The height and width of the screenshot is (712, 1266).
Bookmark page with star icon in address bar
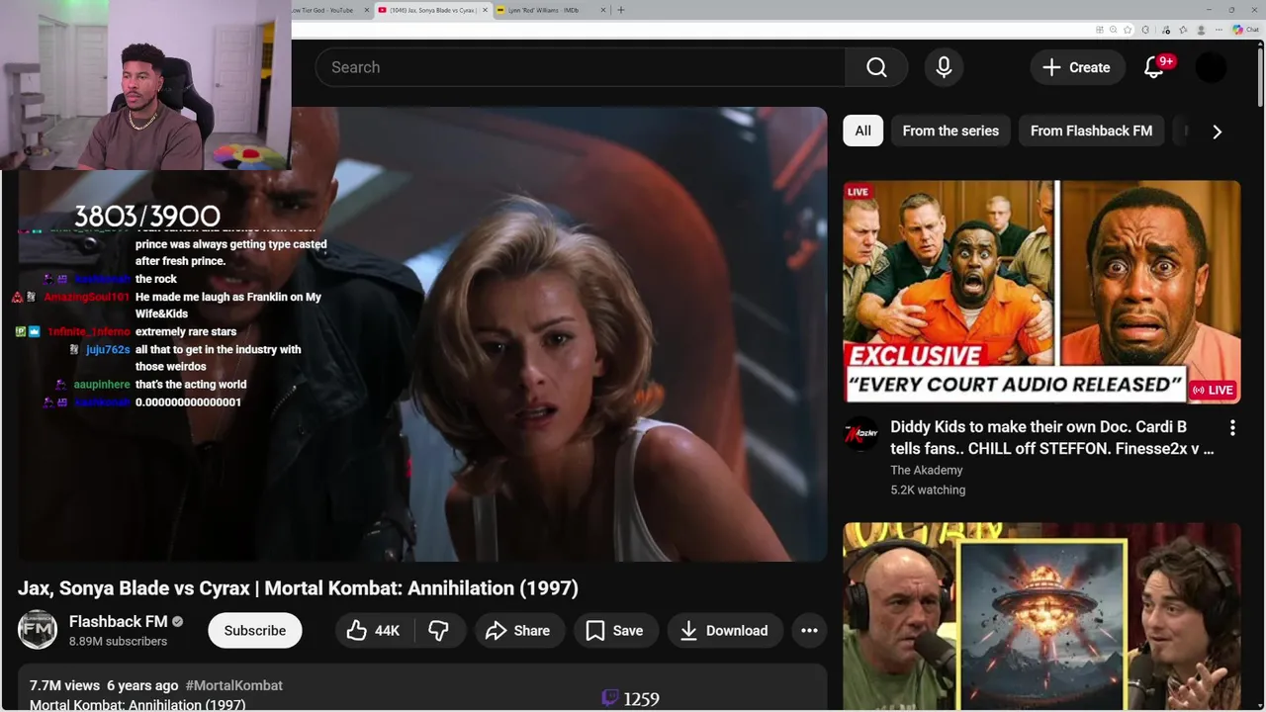(x=1128, y=30)
